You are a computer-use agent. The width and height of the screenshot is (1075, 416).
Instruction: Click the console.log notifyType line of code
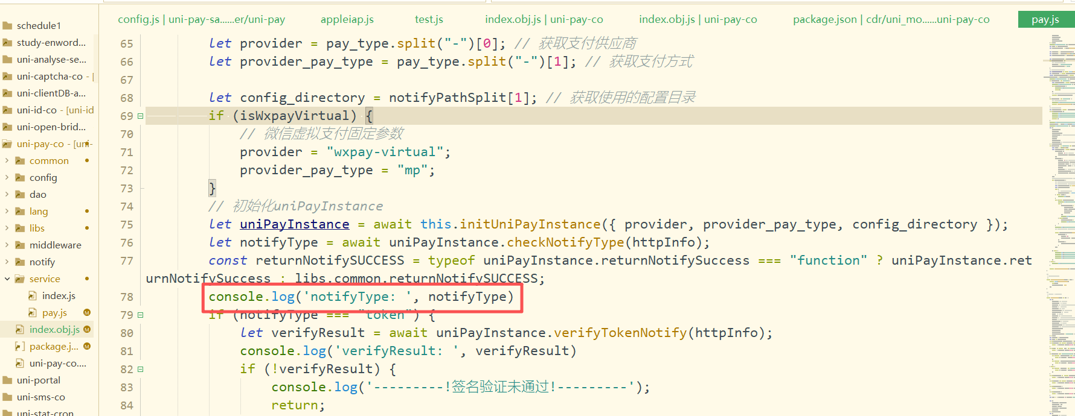click(x=361, y=297)
